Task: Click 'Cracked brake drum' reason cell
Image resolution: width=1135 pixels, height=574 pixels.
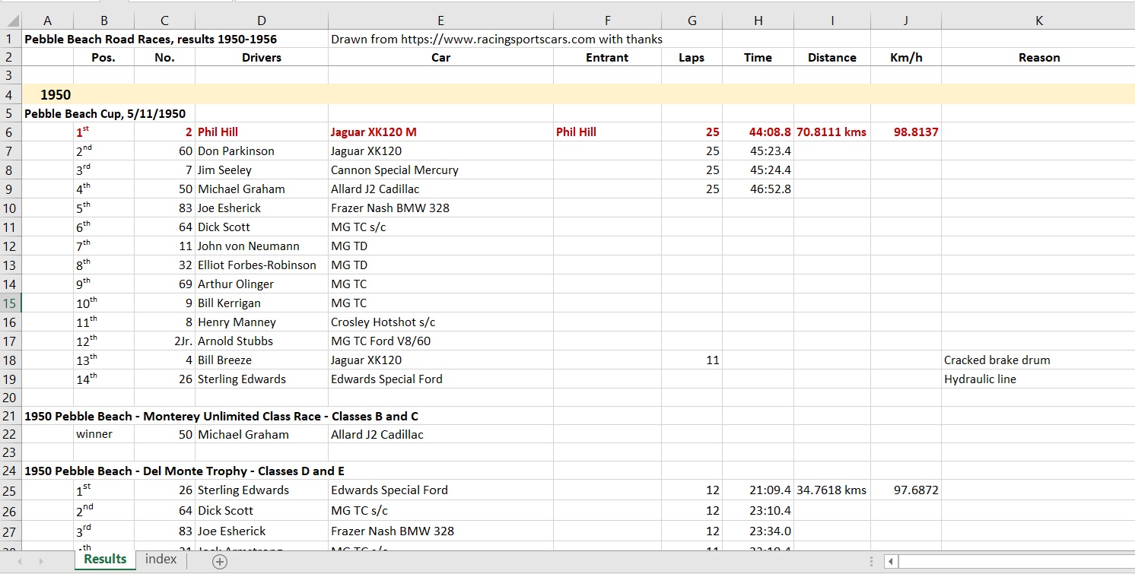Action: tap(1038, 360)
